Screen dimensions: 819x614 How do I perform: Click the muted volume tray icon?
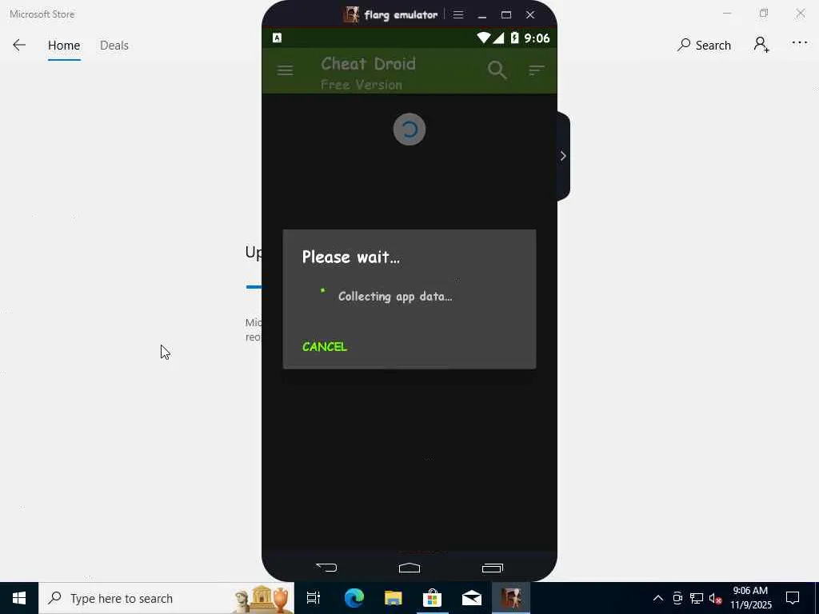(715, 598)
